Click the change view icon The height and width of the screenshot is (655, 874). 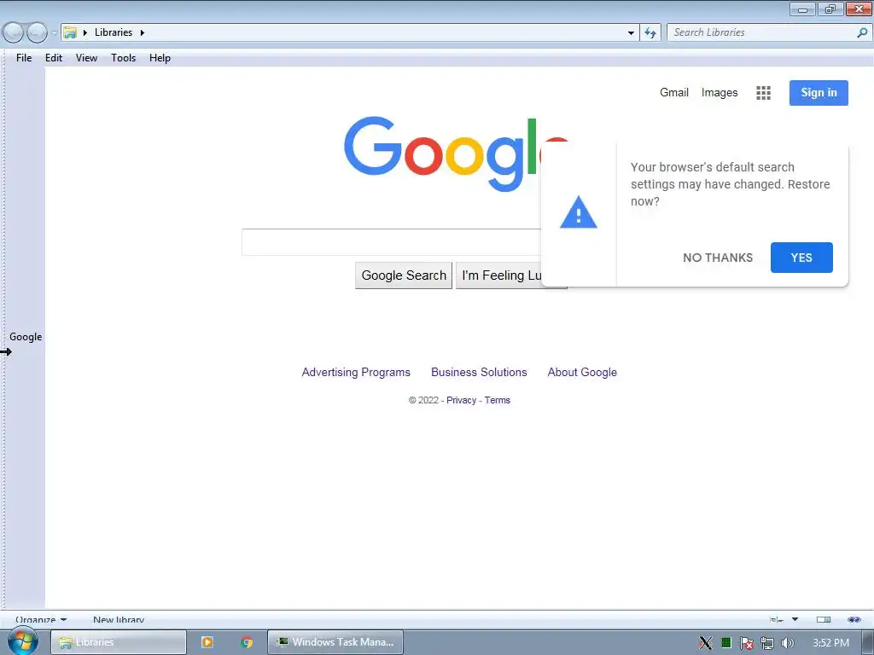click(777, 619)
